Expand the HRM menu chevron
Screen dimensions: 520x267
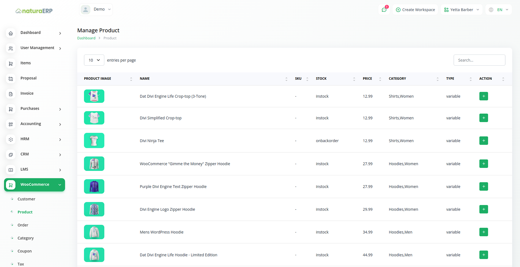[60, 140]
